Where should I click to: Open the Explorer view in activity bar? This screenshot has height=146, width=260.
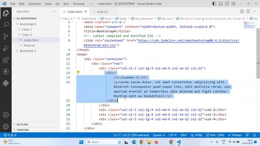6,13
